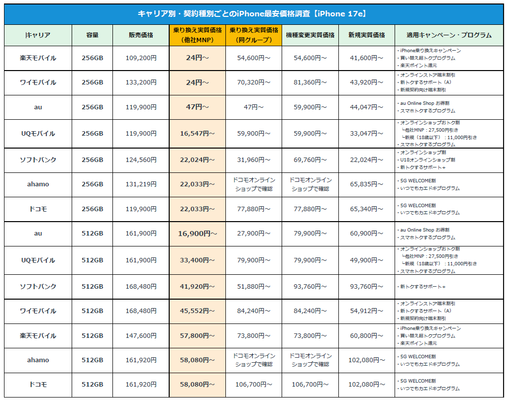The image size is (508, 401).
Task: Select ソフトバンク 256GB sale price 124,560円
Action: pos(141,160)
